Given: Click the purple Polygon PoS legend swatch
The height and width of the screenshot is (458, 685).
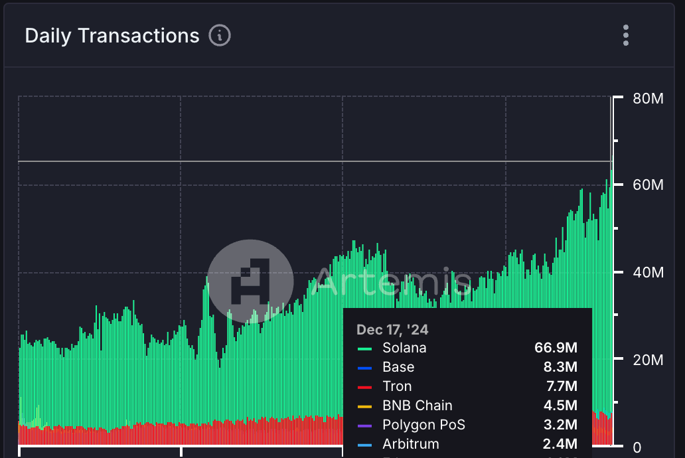Looking at the screenshot, I should (364, 425).
